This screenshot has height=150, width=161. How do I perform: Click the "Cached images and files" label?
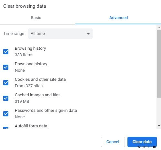(x=38, y=95)
